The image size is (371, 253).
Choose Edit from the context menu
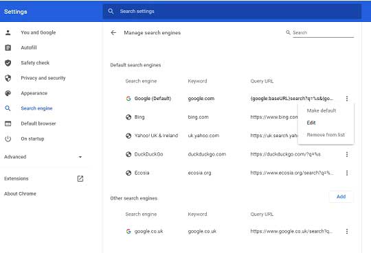[311, 123]
